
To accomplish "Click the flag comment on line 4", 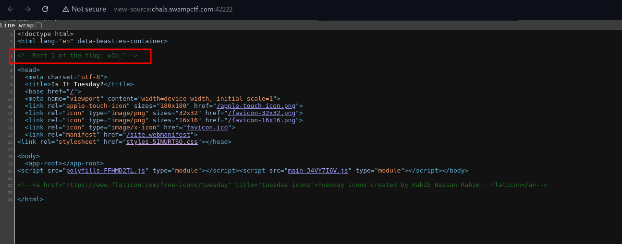I will [77, 56].
